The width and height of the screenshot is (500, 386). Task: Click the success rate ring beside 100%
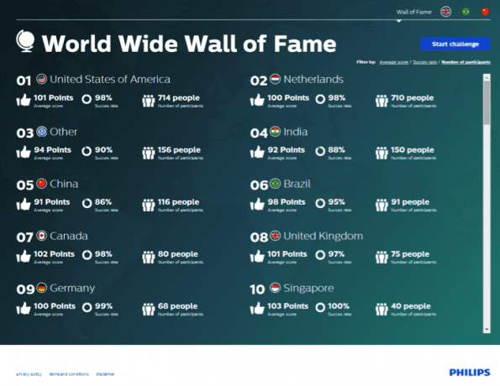point(320,307)
